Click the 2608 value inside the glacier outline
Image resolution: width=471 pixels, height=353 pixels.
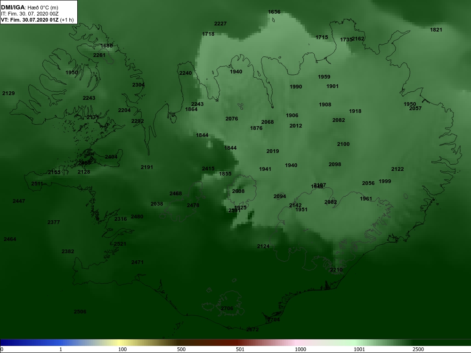[238, 191]
